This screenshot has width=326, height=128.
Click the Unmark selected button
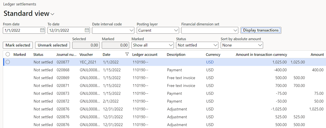tap(52, 45)
